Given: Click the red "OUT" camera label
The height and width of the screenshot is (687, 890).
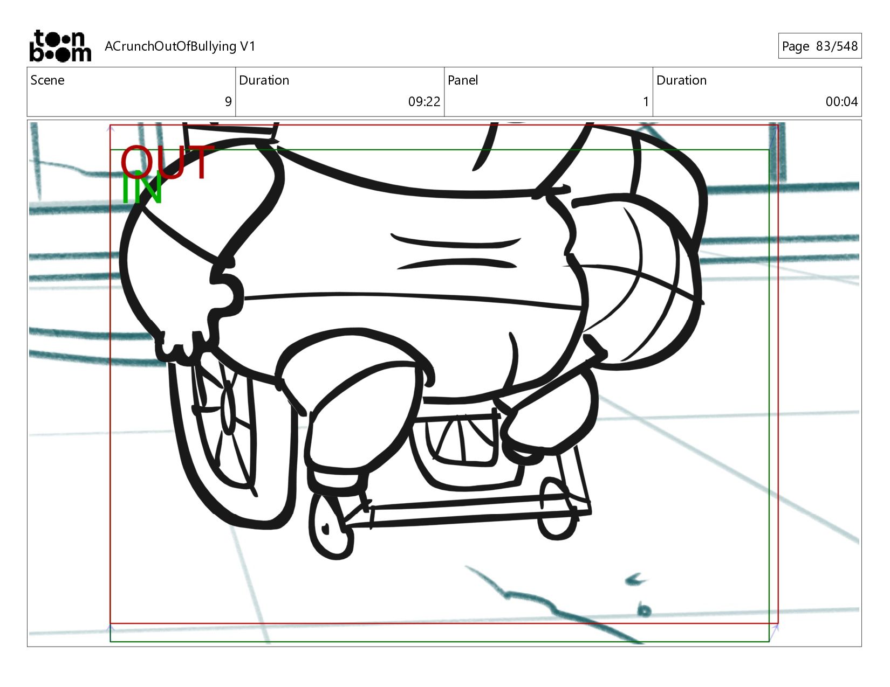Looking at the screenshot, I should click(168, 162).
